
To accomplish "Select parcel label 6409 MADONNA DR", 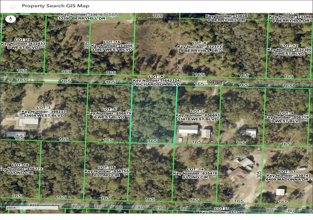I will 287,179.
